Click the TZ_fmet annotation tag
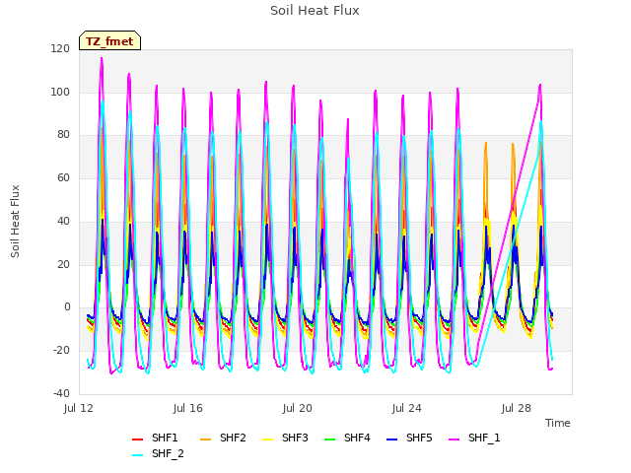Image resolution: width=631 pixels, height=473 pixels. point(109,40)
